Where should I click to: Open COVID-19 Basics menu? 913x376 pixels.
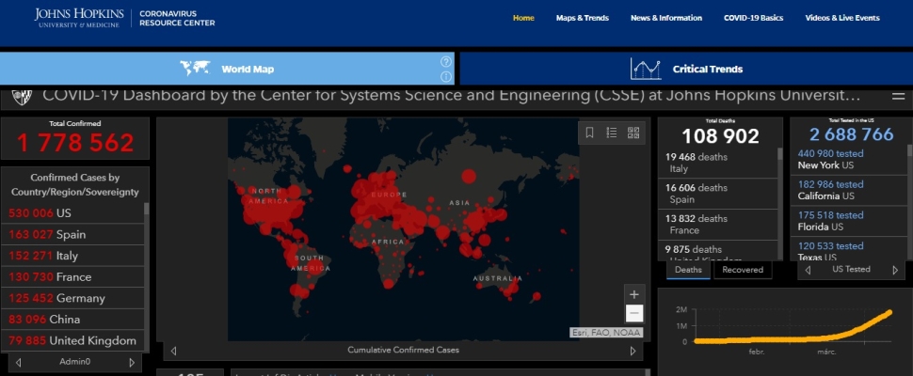pyautogui.click(x=753, y=18)
